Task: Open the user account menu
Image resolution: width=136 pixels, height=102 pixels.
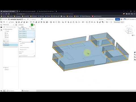Action: (130, 19)
